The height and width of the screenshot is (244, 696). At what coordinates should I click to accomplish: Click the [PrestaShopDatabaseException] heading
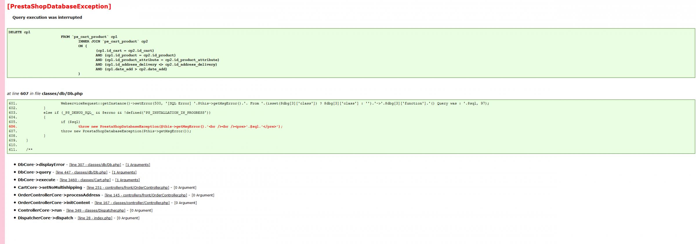pyautogui.click(x=59, y=6)
